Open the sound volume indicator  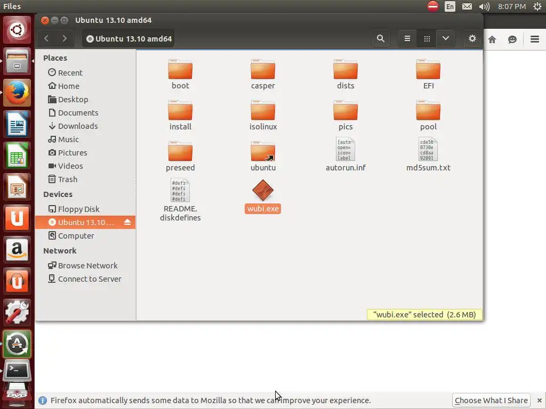click(484, 6)
